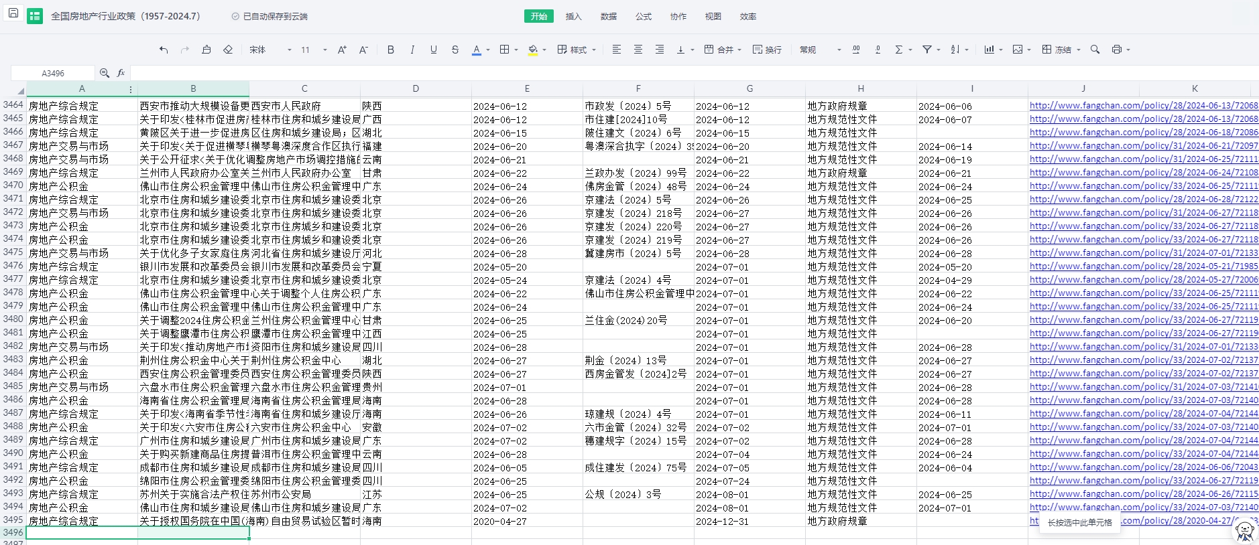Image resolution: width=1259 pixels, height=545 pixels.
Task: Click cell 粤澳深合执字 in row 3467
Action: (638, 146)
